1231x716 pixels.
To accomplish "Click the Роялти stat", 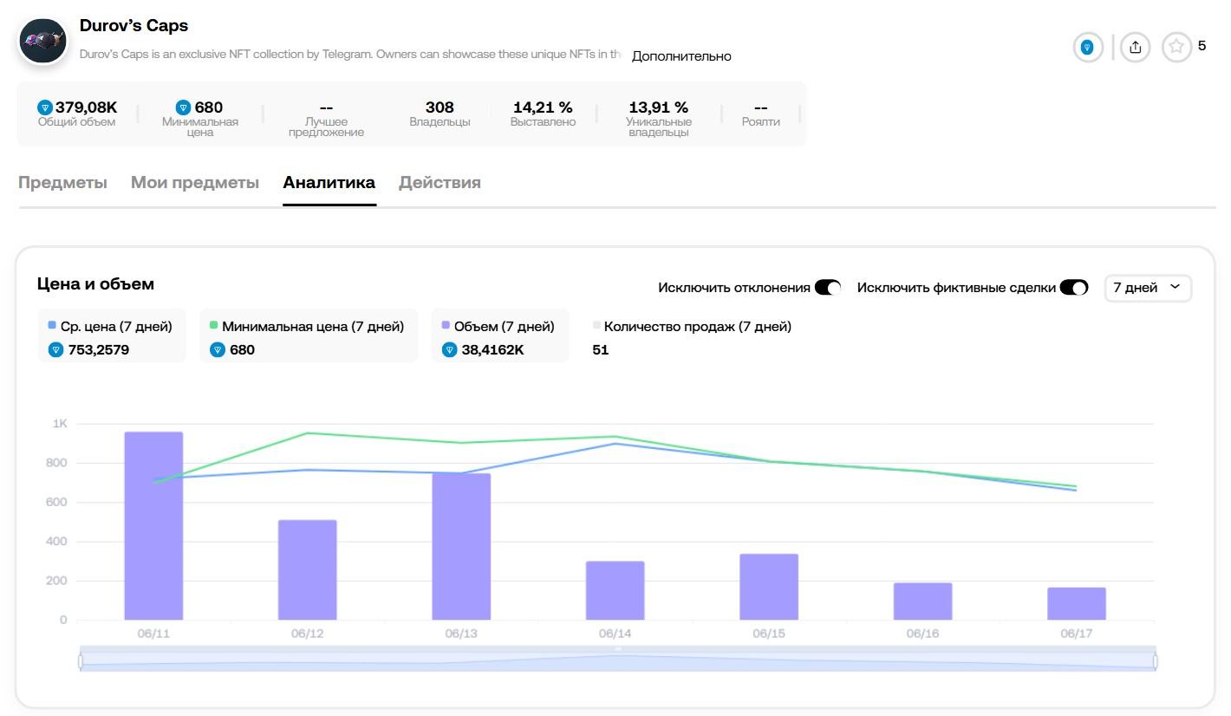I will click(x=761, y=114).
